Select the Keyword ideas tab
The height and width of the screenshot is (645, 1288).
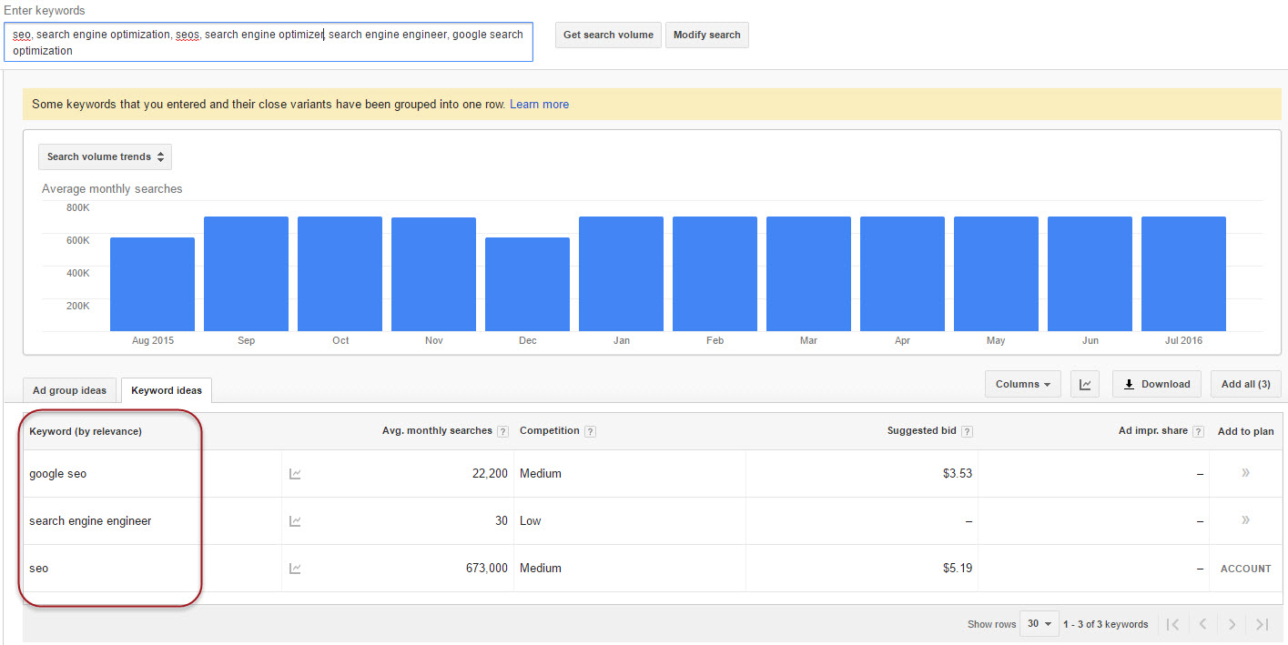[x=167, y=391]
